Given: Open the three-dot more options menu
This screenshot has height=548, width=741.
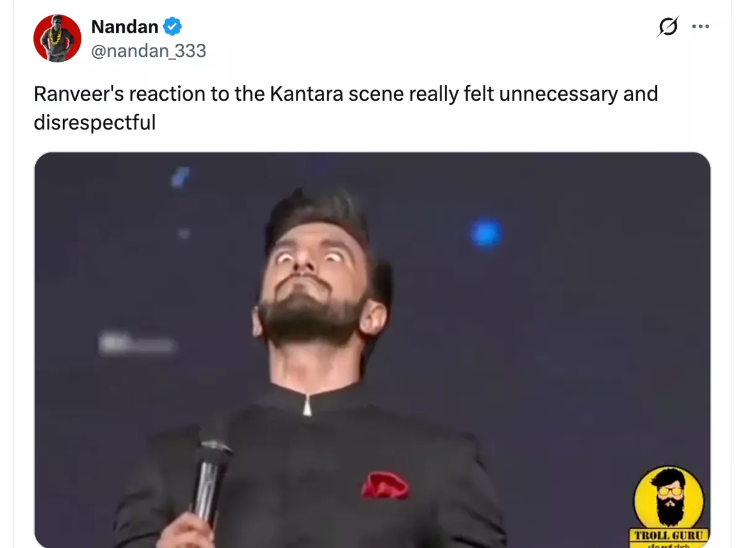Looking at the screenshot, I should pos(700,27).
